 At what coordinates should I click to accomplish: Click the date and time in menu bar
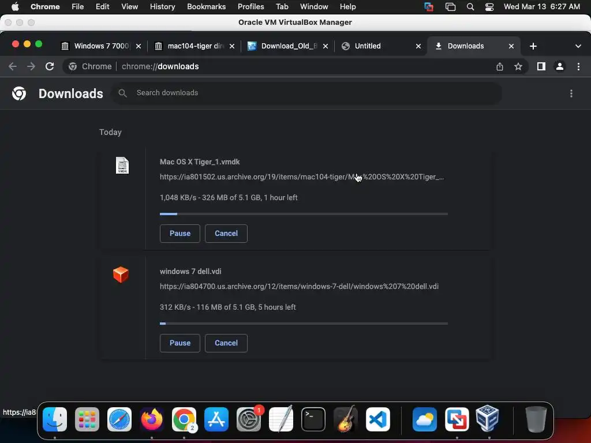pyautogui.click(x=541, y=7)
